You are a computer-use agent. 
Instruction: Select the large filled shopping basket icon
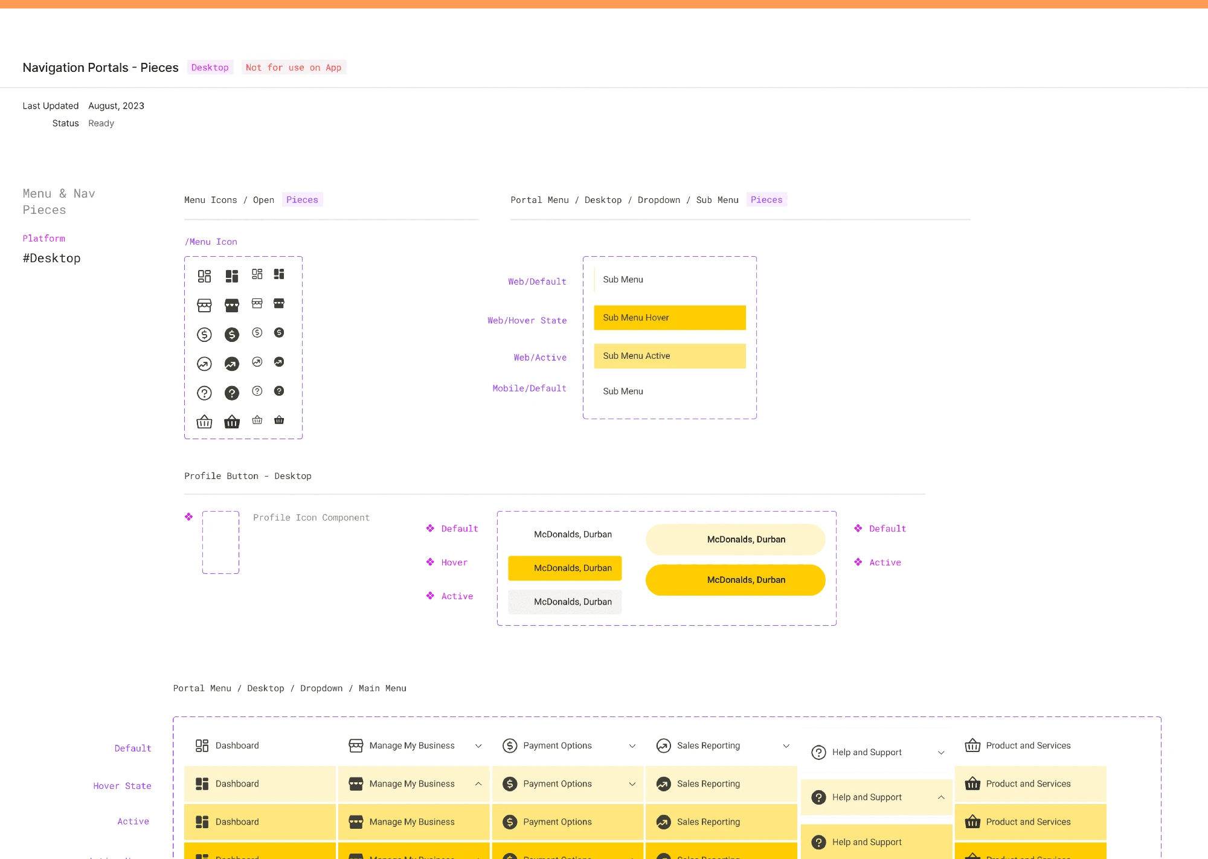[x=232, y=422]
